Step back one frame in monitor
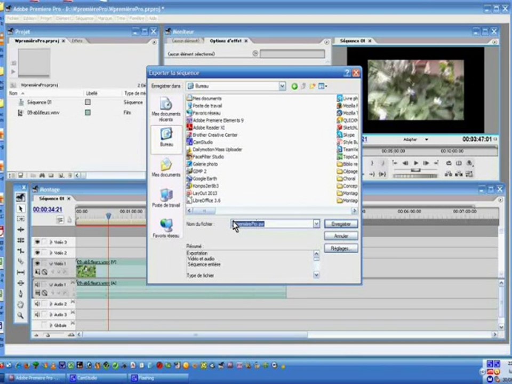Image resolution: width=512 pixels, height=384 pixels. click(405, 163)
